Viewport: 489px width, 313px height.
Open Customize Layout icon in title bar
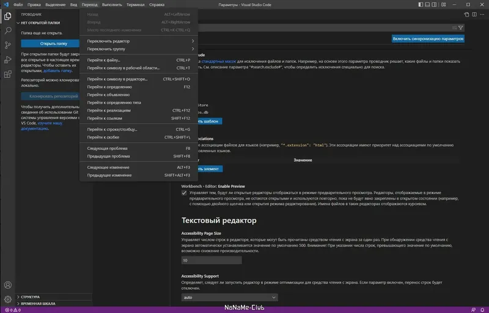coord(444,5)
